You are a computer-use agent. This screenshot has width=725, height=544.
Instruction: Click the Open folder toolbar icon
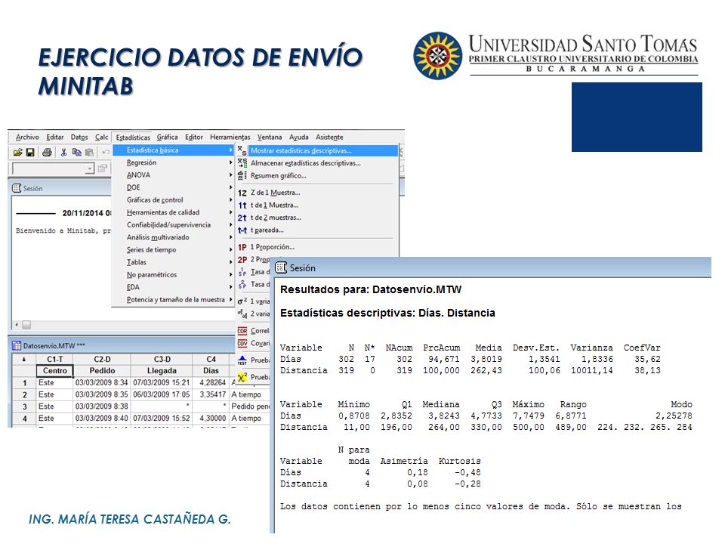tap(17, 152)
